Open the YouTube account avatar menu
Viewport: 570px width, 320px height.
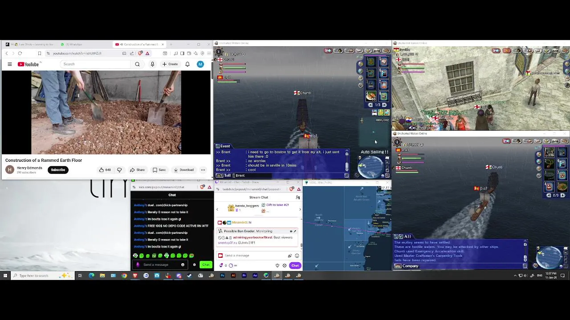(x=200, y=64)
